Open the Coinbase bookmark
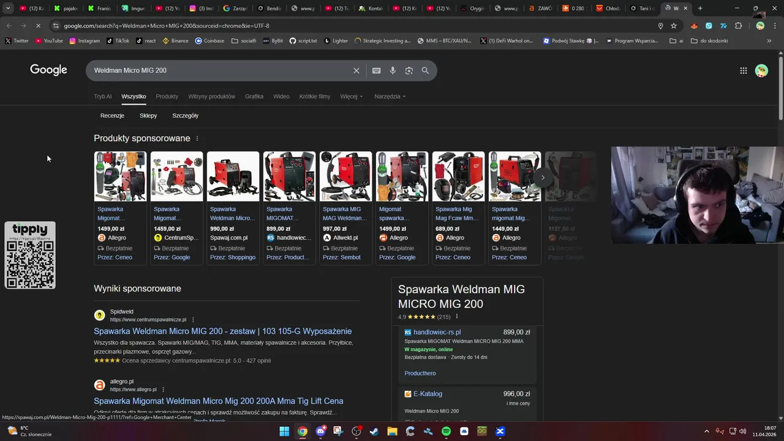784x441 pixels. click(209, 40)
